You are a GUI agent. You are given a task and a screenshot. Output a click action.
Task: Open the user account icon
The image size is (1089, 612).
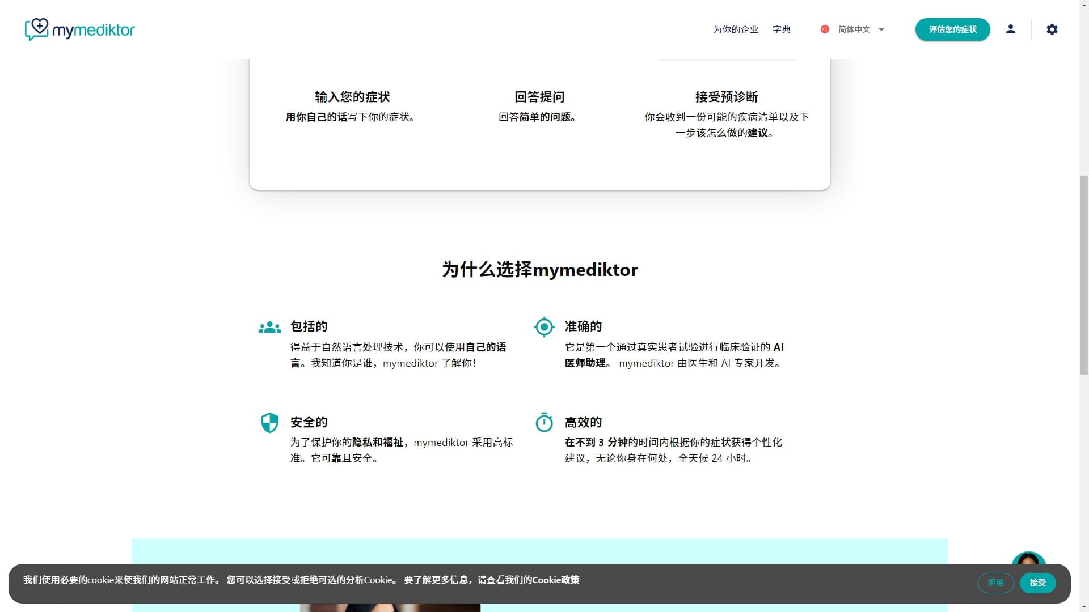pyautogui.click(x=1010, y=29)
